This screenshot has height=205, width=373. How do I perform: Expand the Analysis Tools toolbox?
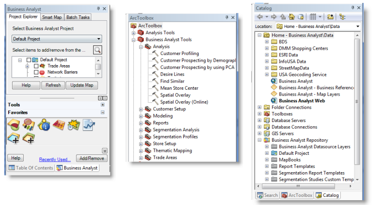pyautogui.click(x=133, y=33)
